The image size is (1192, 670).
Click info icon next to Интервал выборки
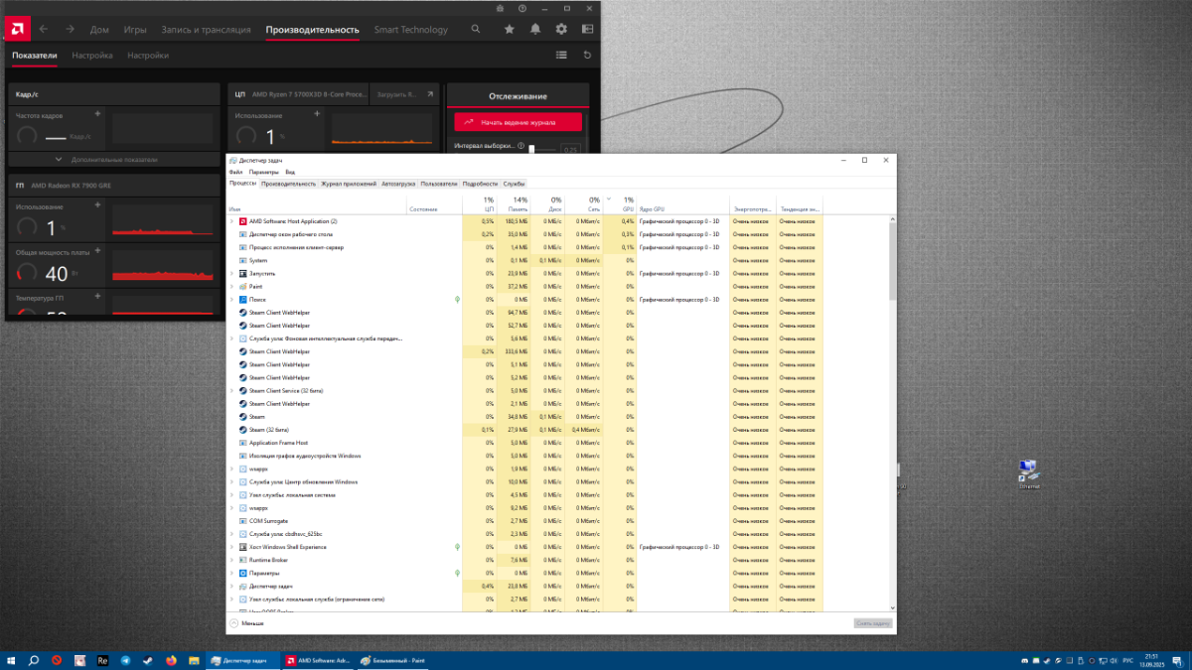point(521,146)
